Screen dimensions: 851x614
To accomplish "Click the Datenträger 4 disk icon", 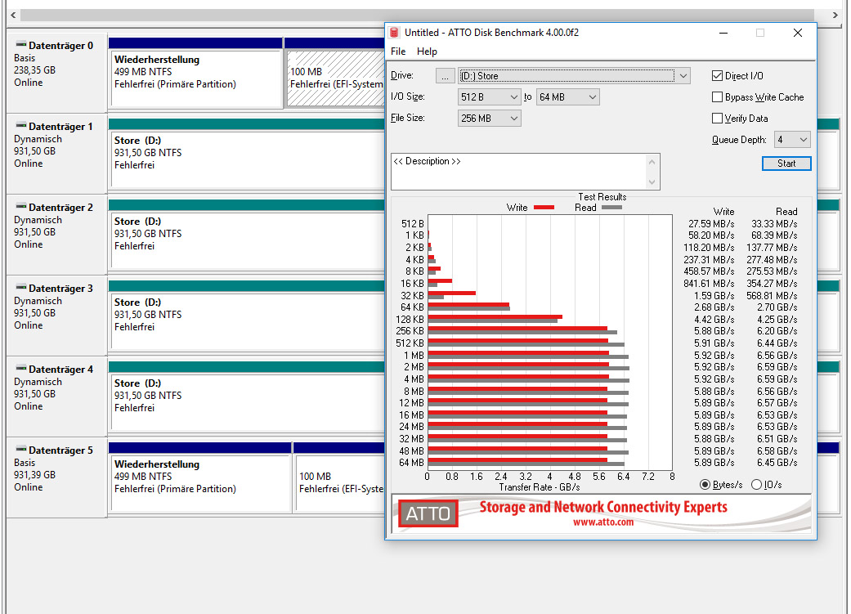I will point(21,368).
